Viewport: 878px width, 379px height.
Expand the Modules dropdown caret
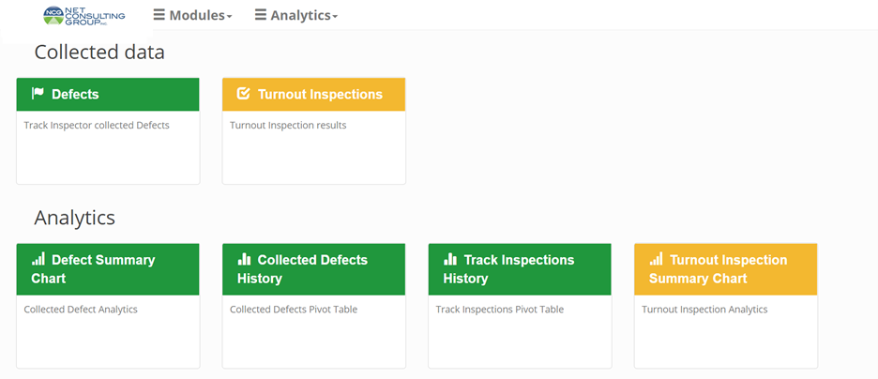[229, 17]
